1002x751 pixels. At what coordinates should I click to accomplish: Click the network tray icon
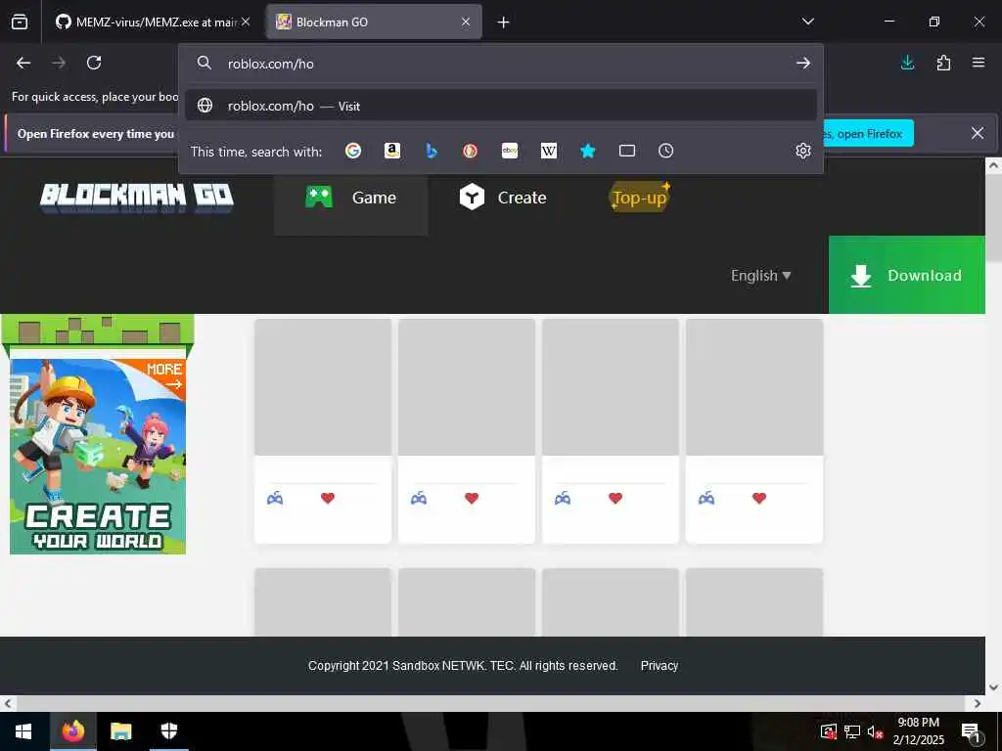852,731
